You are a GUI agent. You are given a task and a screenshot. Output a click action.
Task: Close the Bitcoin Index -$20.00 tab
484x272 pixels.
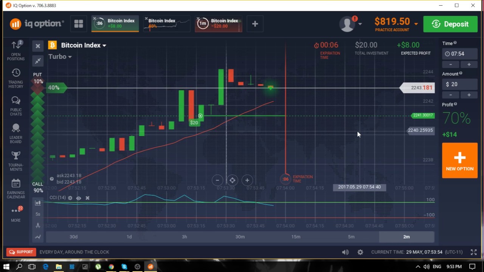pyautogui.click(x=198, y=18)
